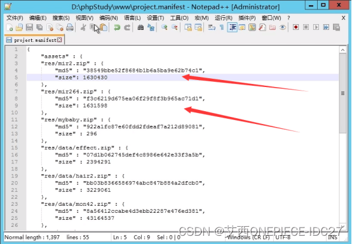
Task: Click the Print toolbar icon
Action: tap(70, 27)
